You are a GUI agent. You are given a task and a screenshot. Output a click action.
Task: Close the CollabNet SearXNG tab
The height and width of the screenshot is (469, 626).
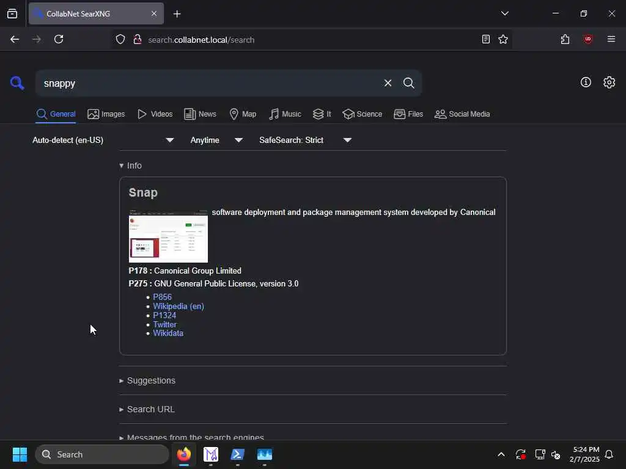[154, 13]
